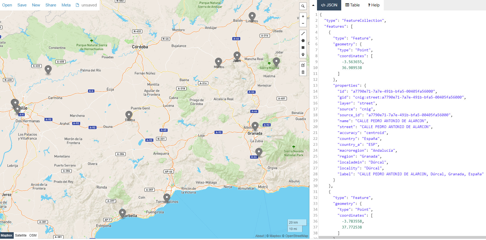Click the "accuracy": "centroid" line

[363, 133]
